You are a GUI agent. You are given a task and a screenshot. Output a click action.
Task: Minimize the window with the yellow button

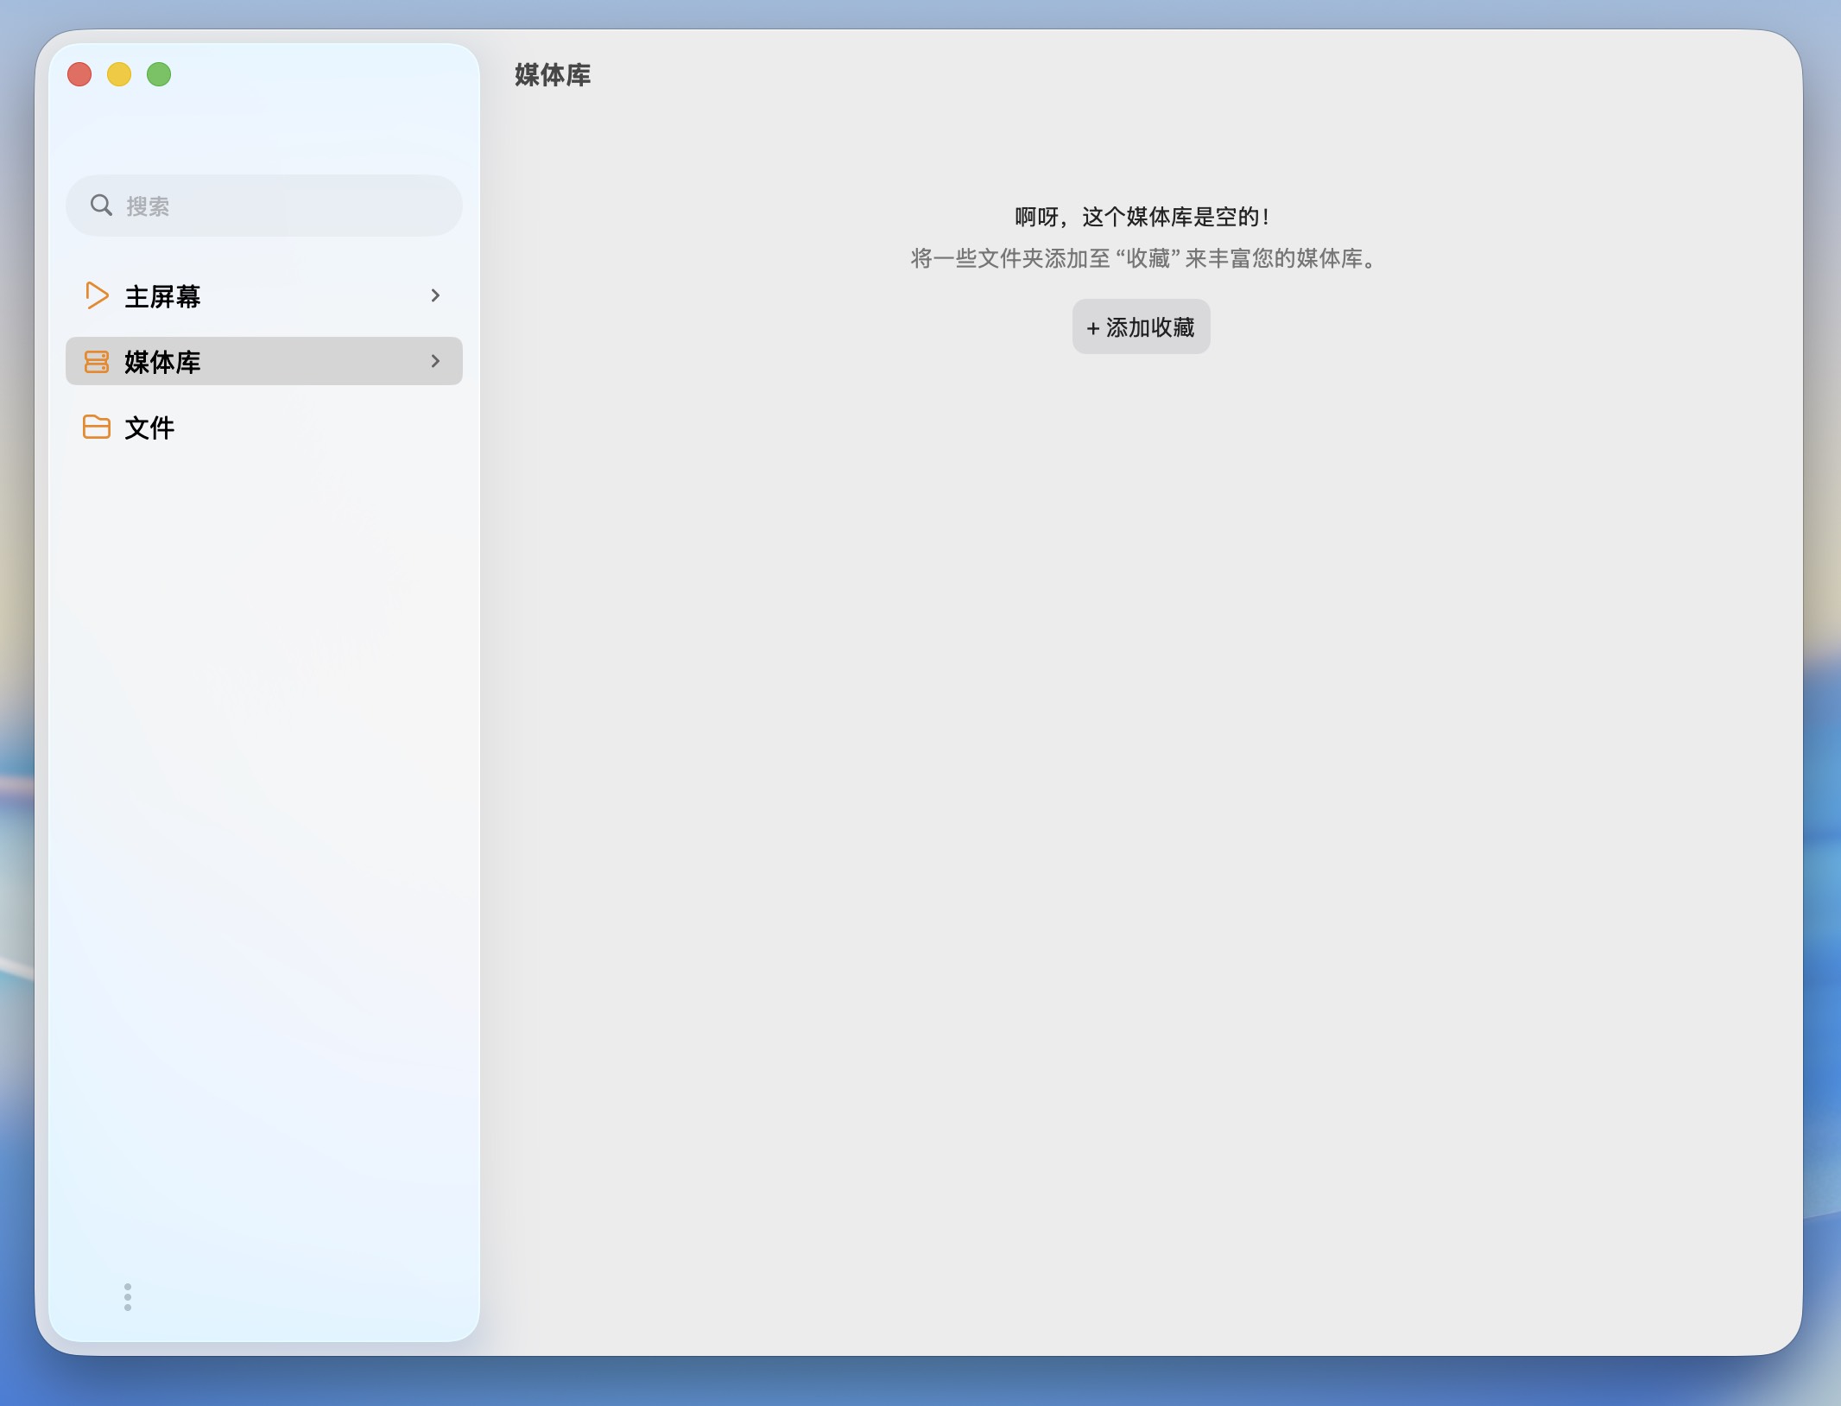(119, 74)
